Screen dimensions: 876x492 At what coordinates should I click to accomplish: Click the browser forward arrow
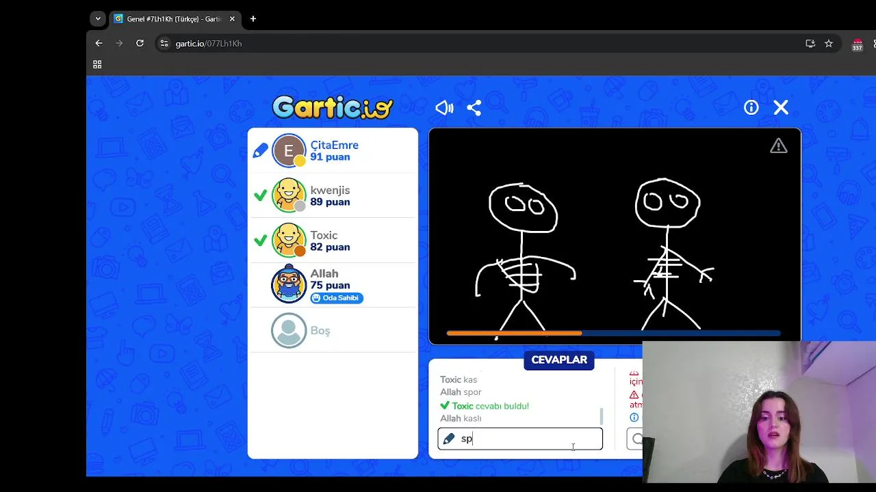119,43
